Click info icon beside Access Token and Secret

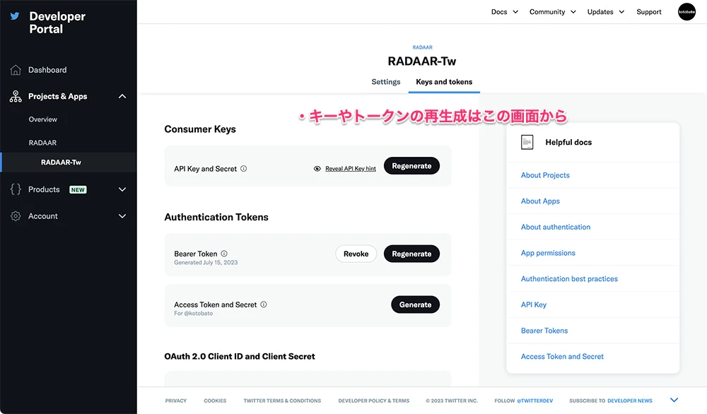[264, 304]
